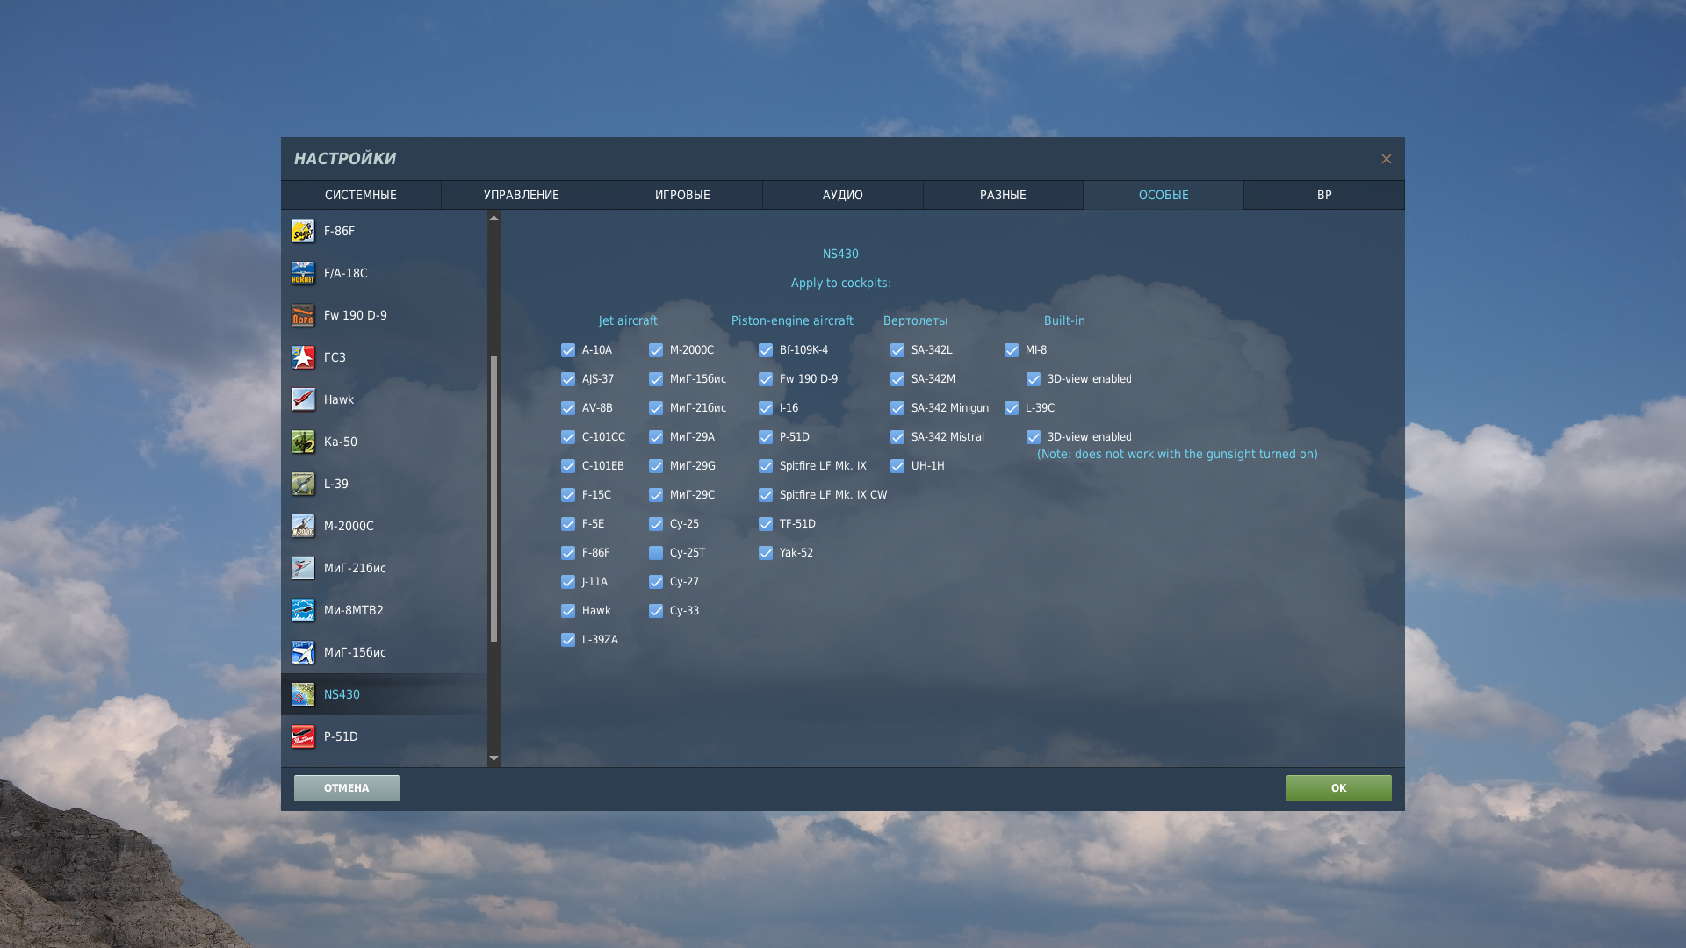Uncheck the C-101EB checkbox
The height and width of the screenshot is (948, 1686).
pyautogui.click(x=568, y=466)
